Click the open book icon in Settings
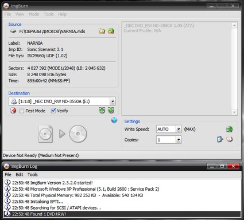Screen dimensions: 244x220 pos(229,139)
